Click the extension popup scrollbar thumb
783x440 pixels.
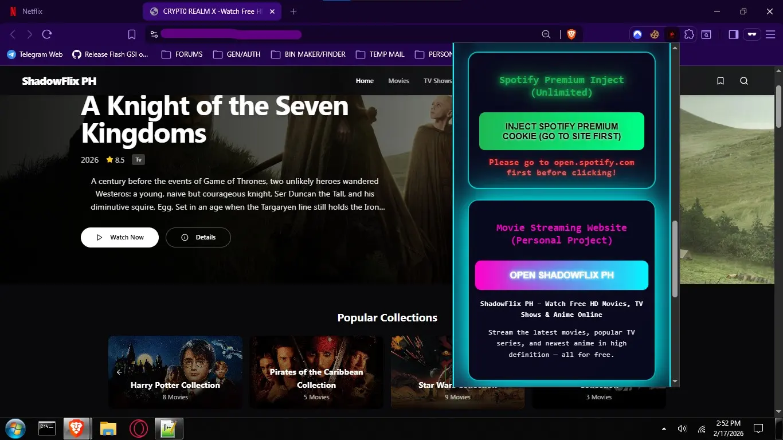[x=675, y=258]
